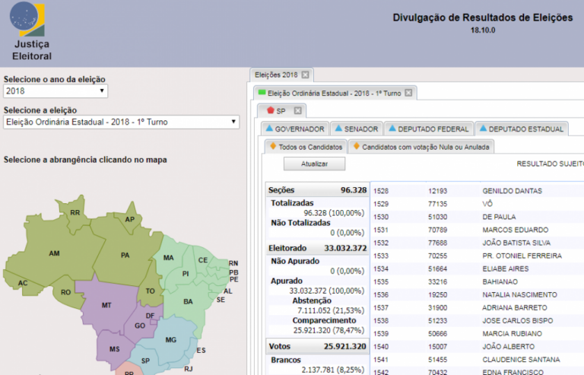Click the BAHIANAO candidate row
The height and width of the screenshot is (375, 584).
point(477,282)
